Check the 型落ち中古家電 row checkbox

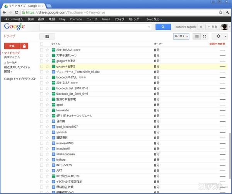point(42,99)
